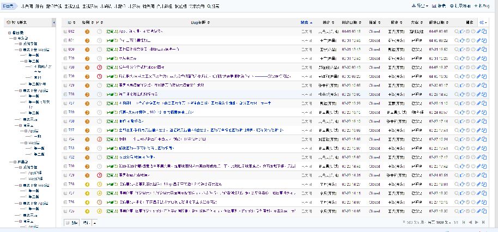Open the export dropdown in top right
This screenshot has height=232, width=498.
pyautogui.click(x=420, y=6)
